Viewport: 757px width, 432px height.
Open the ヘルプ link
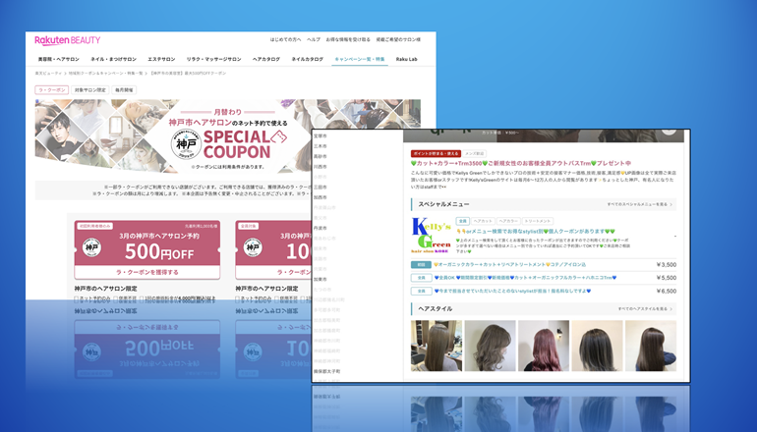click(x=314, y=39)
